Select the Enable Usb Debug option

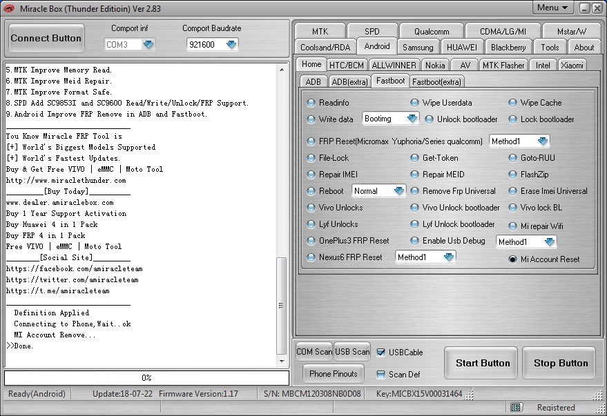pos(414,241)
